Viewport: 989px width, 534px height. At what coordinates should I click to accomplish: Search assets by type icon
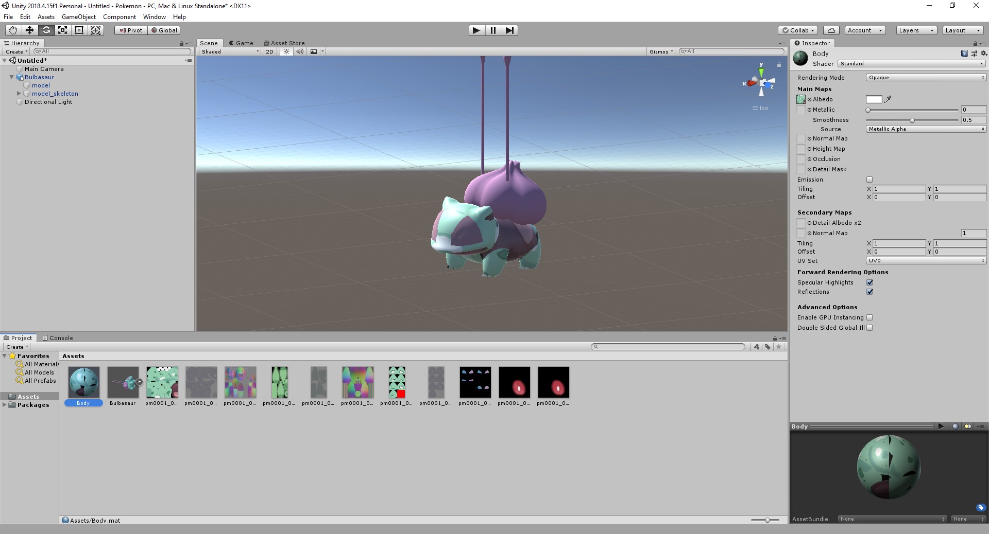[x=756, y=347]
